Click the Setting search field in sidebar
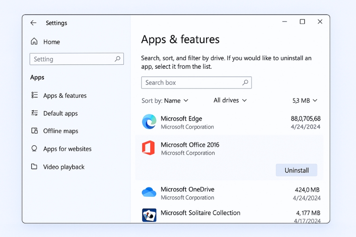The width and height of the screenshot is (356, 237). tap(71, 59)
